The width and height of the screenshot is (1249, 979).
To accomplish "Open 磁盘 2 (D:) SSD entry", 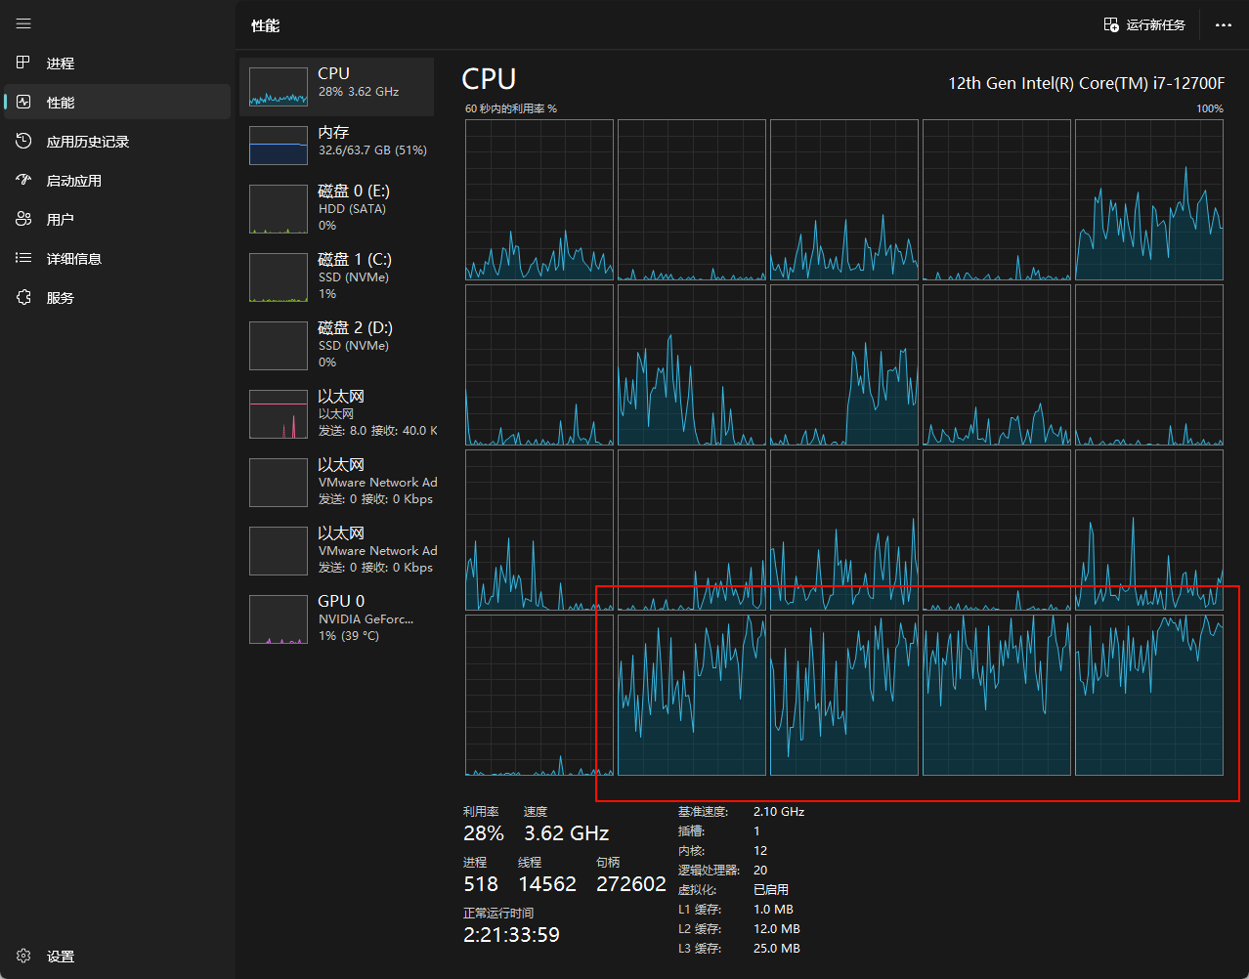I will [336, 346].
